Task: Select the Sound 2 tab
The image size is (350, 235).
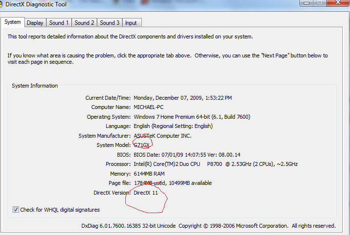Action: 84,23
